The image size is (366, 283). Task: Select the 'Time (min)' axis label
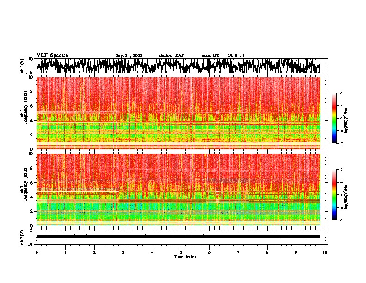[185, 257]
